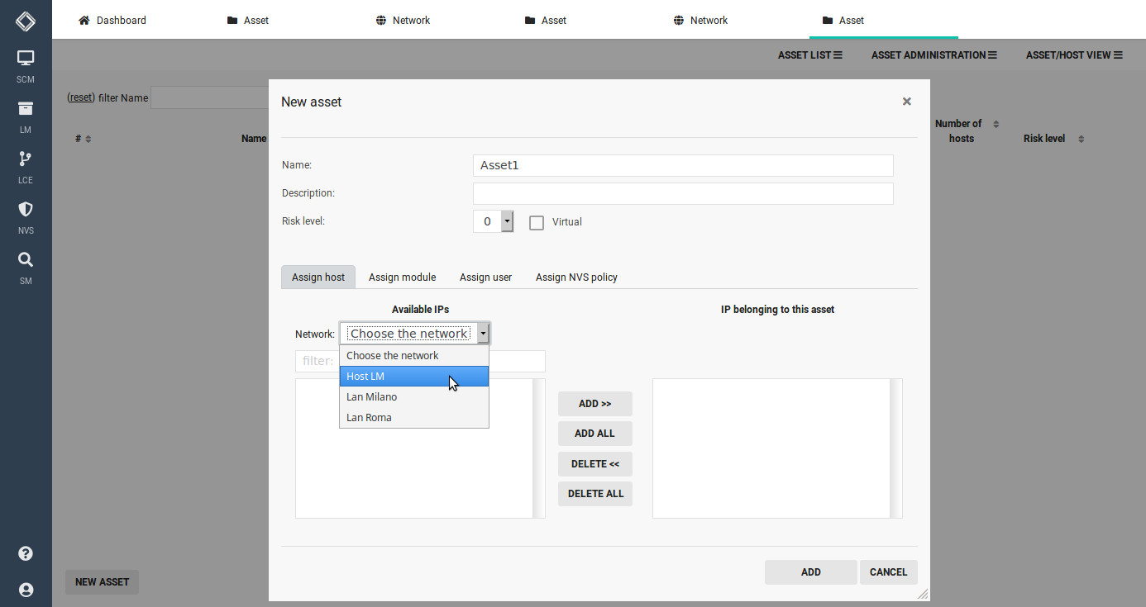The height and width of the screenshot is (607, 1146).
Task: Open the LM module from sidebar
Action: click(x=26, y=110)
